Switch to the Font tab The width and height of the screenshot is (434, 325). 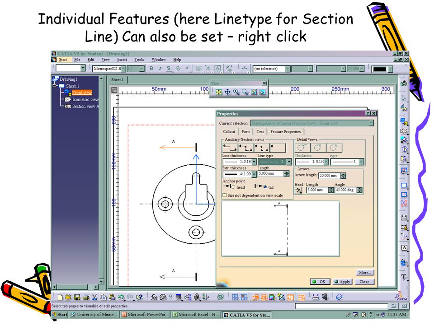[x=245, y=132]
